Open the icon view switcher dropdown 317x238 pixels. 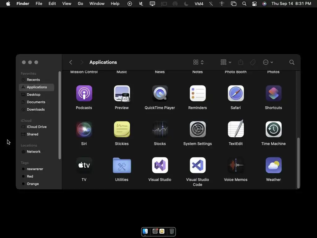click(198, 62)
